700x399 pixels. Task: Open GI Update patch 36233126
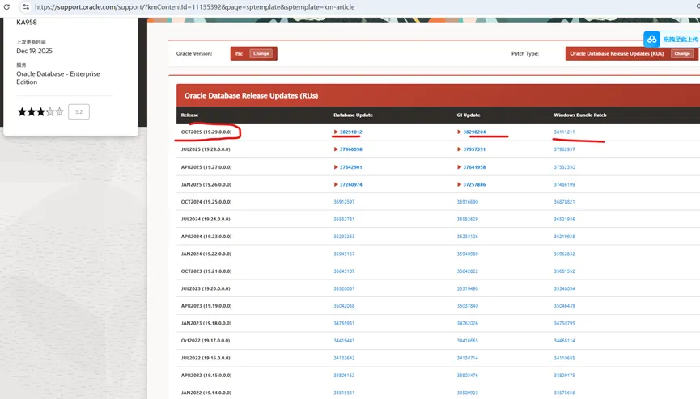[x=468, y=237]
